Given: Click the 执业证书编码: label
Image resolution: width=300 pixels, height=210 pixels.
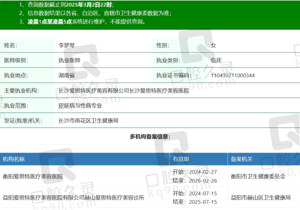Looking at the screenshot, I should point(173,75).
